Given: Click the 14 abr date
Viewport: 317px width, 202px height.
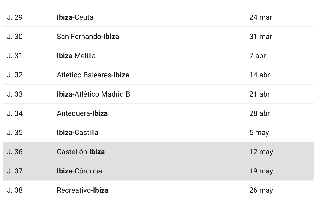Looking at the screenshot, I should (260, 75).
